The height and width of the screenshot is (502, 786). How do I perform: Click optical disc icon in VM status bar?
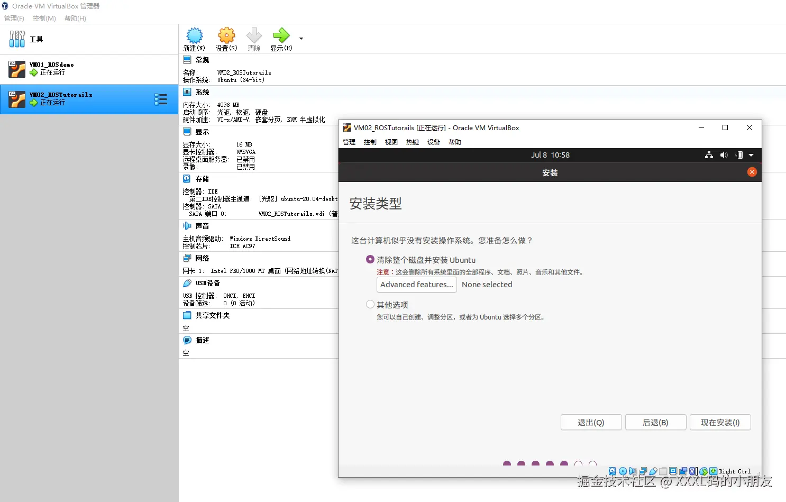[x=623, y=471]
